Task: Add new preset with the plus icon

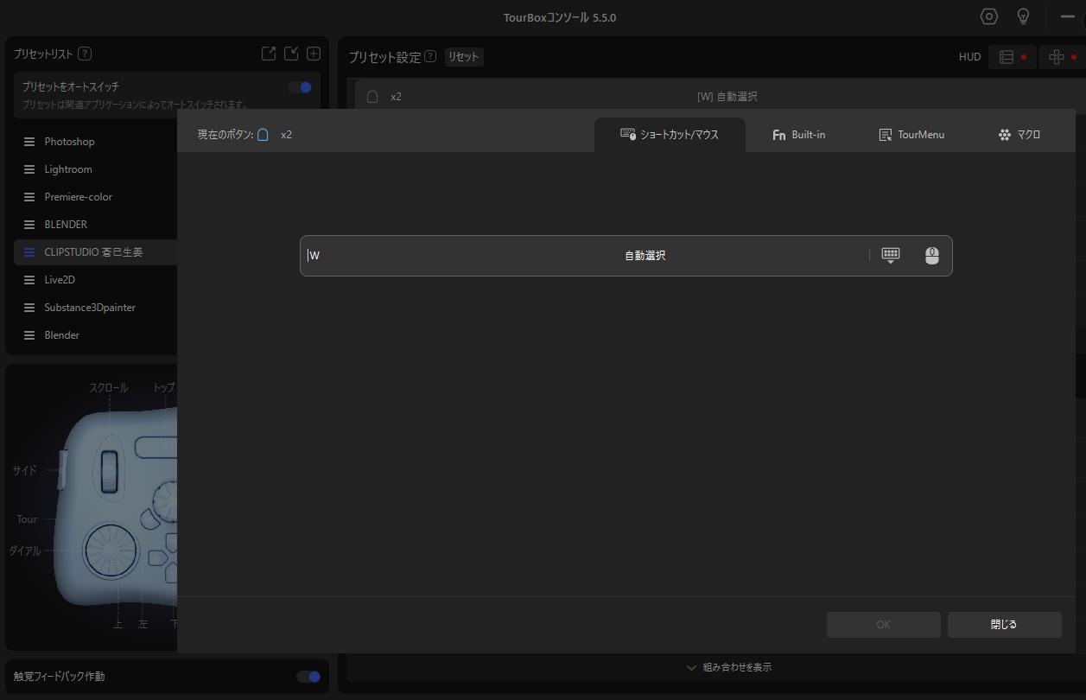Action: [314, 54]
